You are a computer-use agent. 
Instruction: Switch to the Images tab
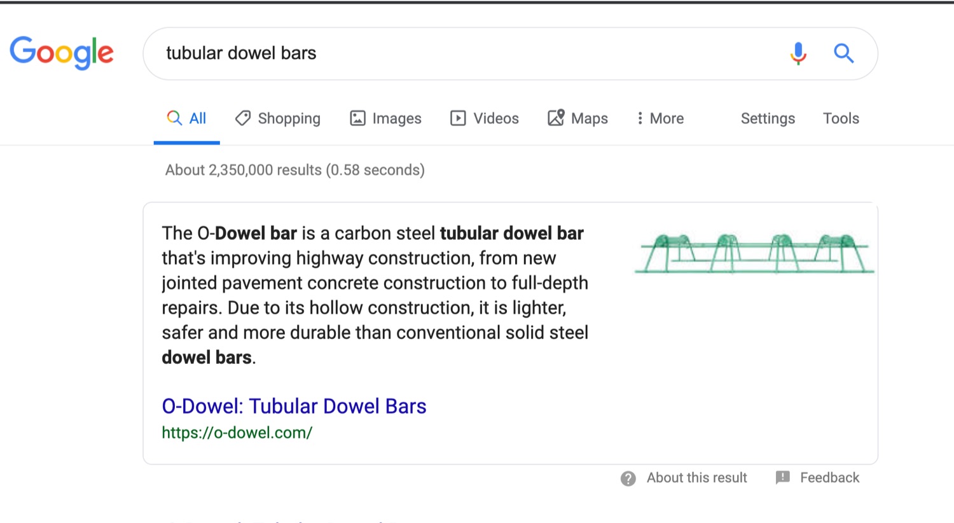(385, 118)
